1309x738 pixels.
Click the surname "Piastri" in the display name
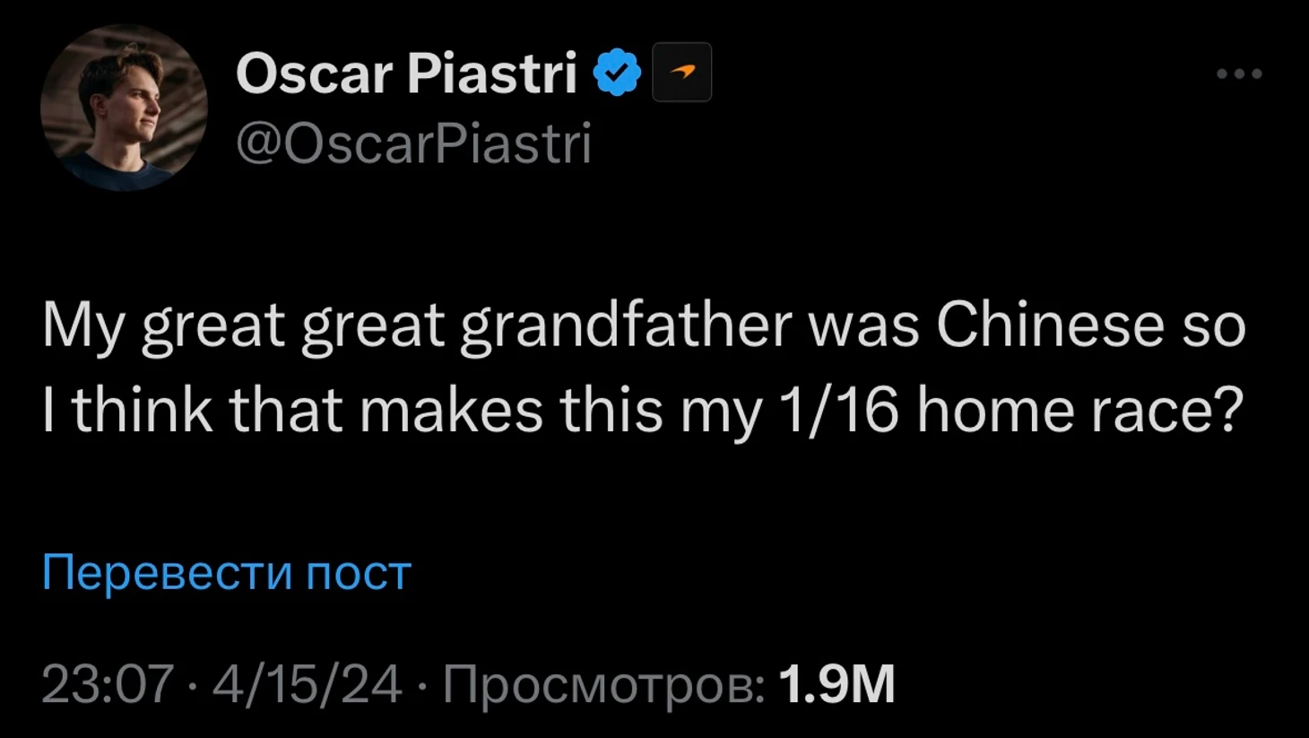click(x=491, y=73)
